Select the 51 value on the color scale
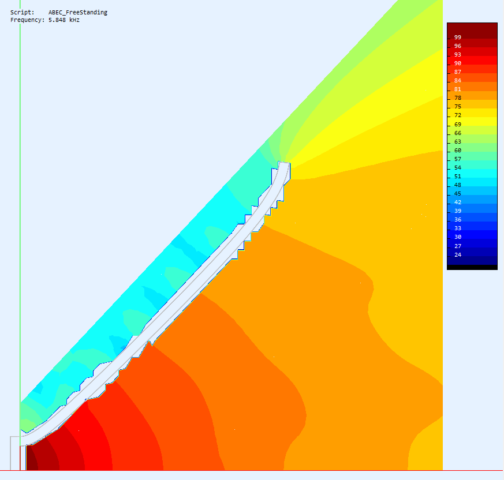This screenshot has width=504, height=480. (x=458, y=177)
